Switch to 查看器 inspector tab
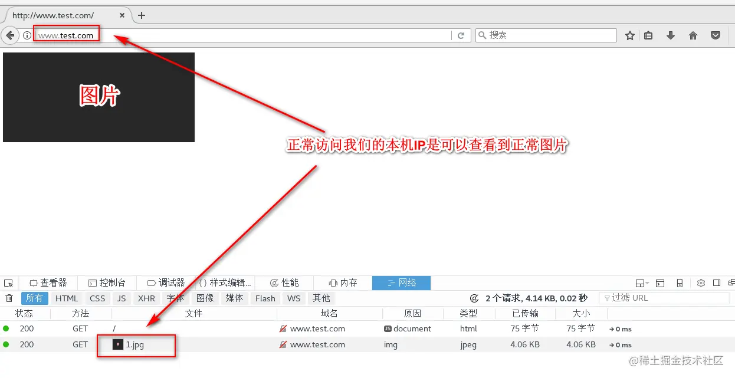 coord(48,283)
